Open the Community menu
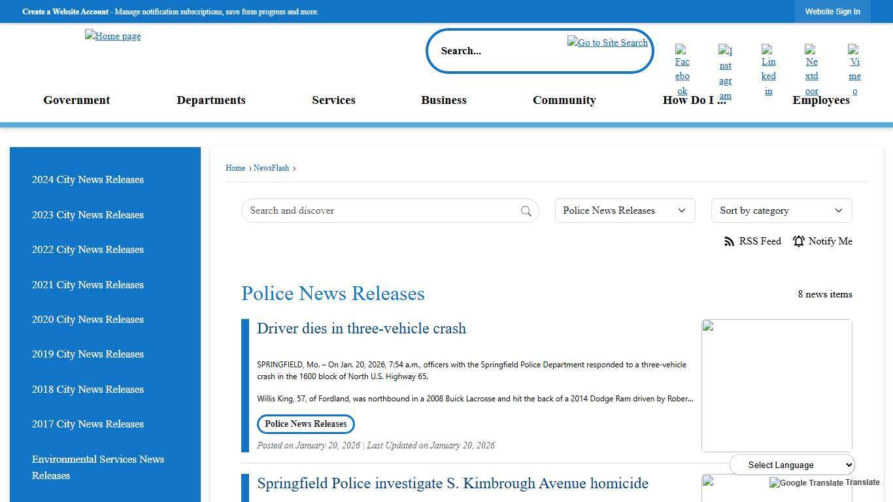This screenshot has width=893, height=502. coord(564,100)
